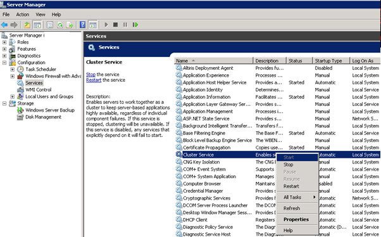
Task: Choose Restart in the context menu
Action: coord(297,186)
